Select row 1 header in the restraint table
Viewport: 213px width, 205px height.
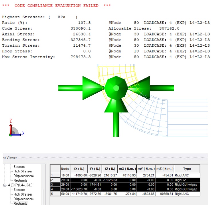click(x=55, y=175)
